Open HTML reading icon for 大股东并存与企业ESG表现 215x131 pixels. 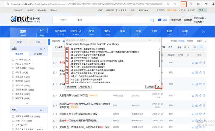pyautogui.click(x=196, y=95)
